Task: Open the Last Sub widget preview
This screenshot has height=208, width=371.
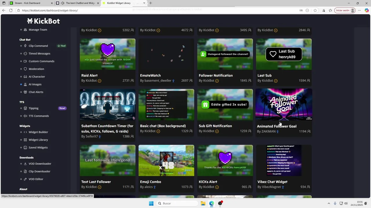Action: pos(284,54)
